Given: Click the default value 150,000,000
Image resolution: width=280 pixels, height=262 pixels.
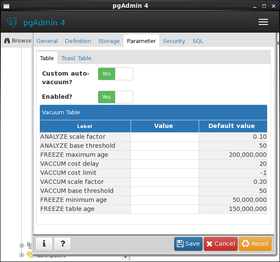Looking at the screenshot, I should [248, 209].
